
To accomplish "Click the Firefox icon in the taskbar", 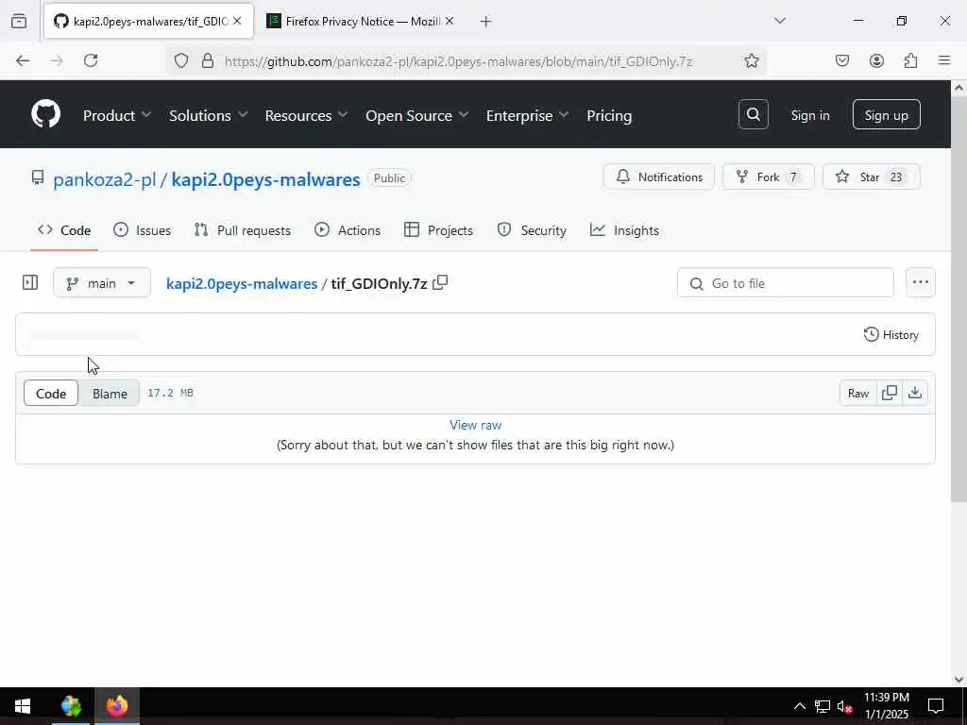I will pyautogui.click(x=116, y=706).
